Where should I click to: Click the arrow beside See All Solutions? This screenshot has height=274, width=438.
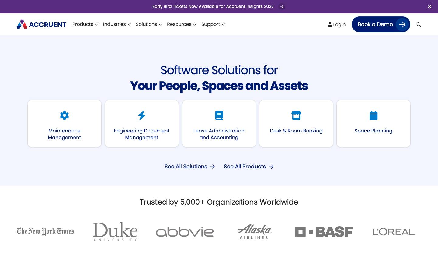click(x=213, y=167)
